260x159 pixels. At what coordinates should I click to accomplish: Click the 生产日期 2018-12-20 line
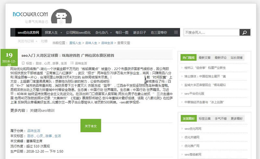(37, 152)
